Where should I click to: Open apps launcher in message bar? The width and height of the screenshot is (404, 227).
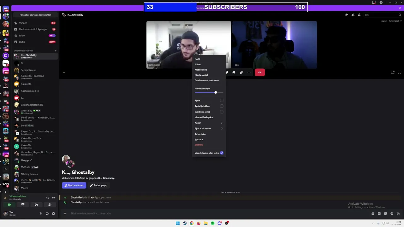point(398,213)
